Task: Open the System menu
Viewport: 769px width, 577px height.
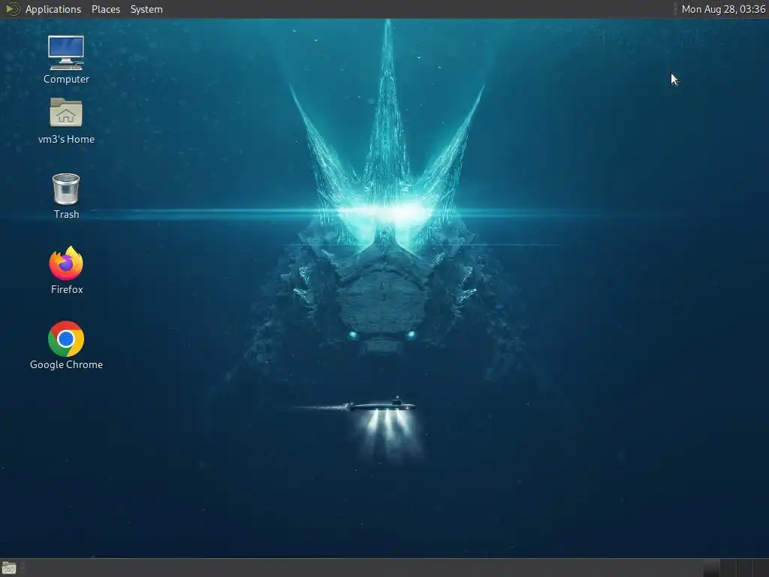Action: pos(146,9)
